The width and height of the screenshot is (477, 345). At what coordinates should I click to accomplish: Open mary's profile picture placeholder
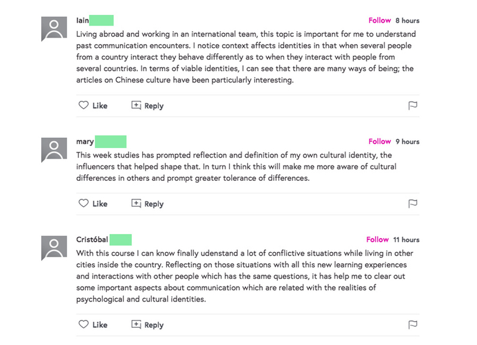pos(54,150)
